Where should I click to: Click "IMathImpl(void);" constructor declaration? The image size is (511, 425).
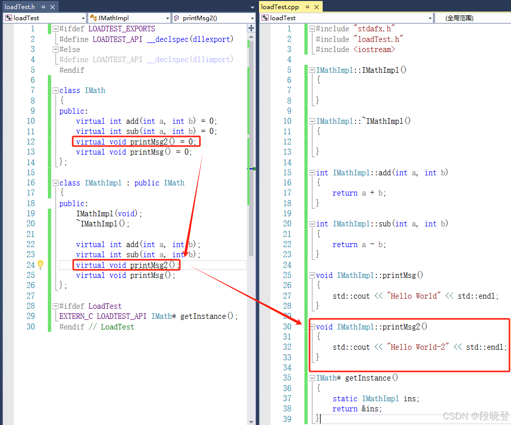click(109, 214)
